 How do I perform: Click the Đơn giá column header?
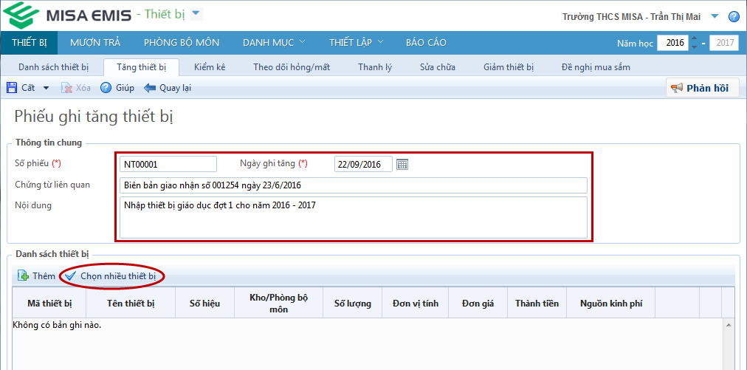pyautogui.click(x=478, y=303)
